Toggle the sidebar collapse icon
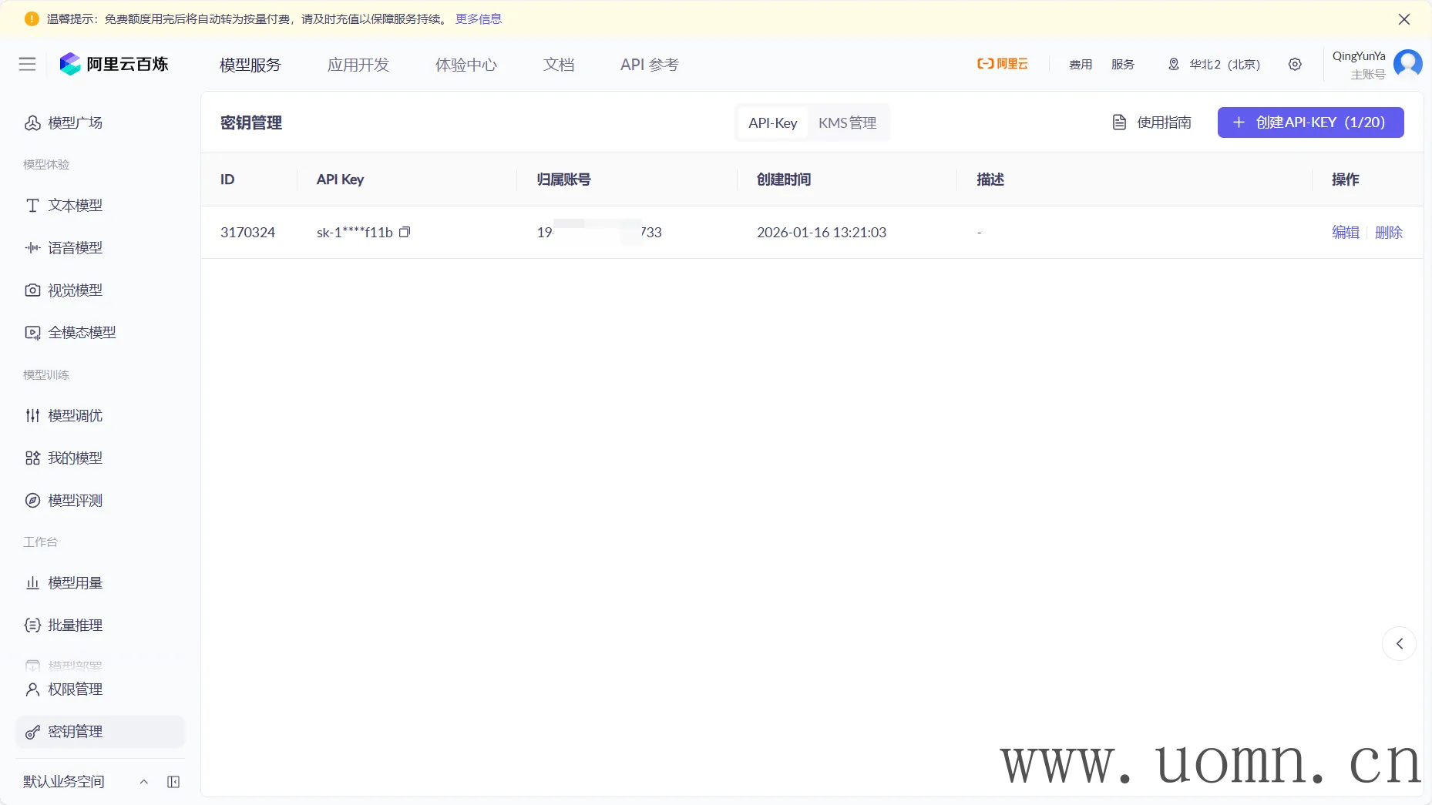Viewport: 1432px width, 805px height. (173, 782)
